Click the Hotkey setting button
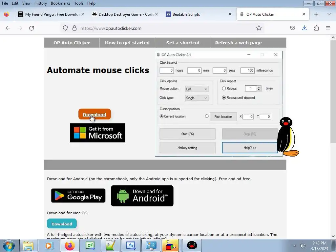The height and width of the screenshot is (252, 336). (x=187, y=148)
